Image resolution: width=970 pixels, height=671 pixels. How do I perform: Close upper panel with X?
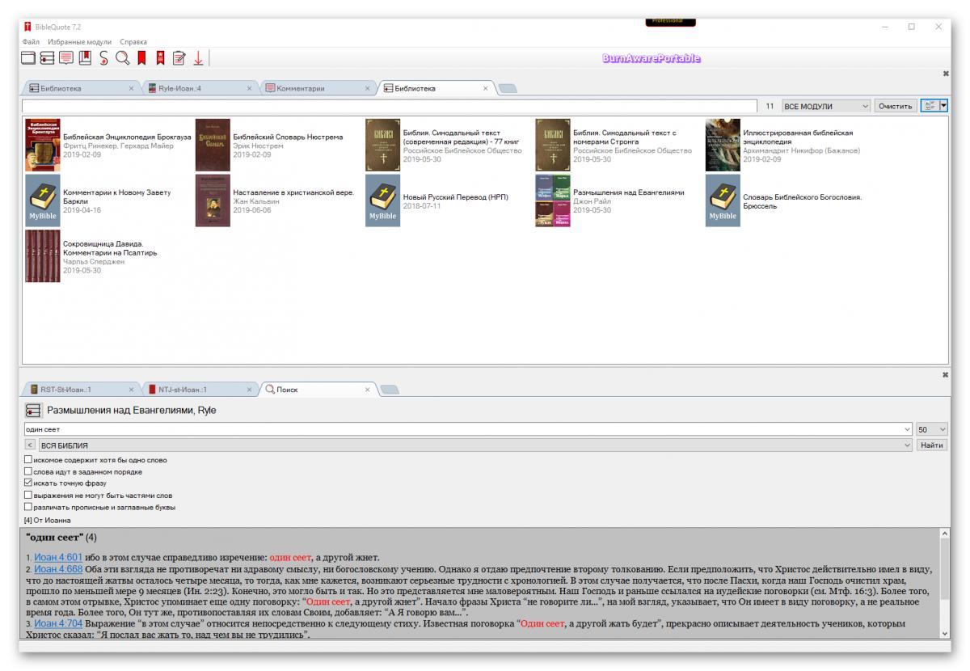946,74
